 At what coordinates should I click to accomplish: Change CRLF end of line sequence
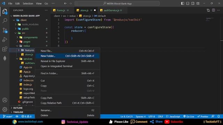(160, 117)
